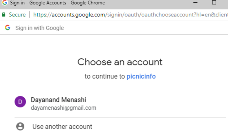Click the green padlock security icon
The height and width of the screenshot is (135, 228).
click(4, 15)
